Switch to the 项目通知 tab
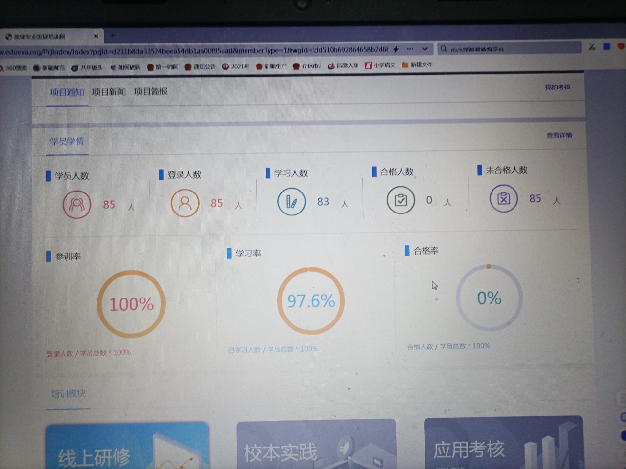 [x=67, y=92]
